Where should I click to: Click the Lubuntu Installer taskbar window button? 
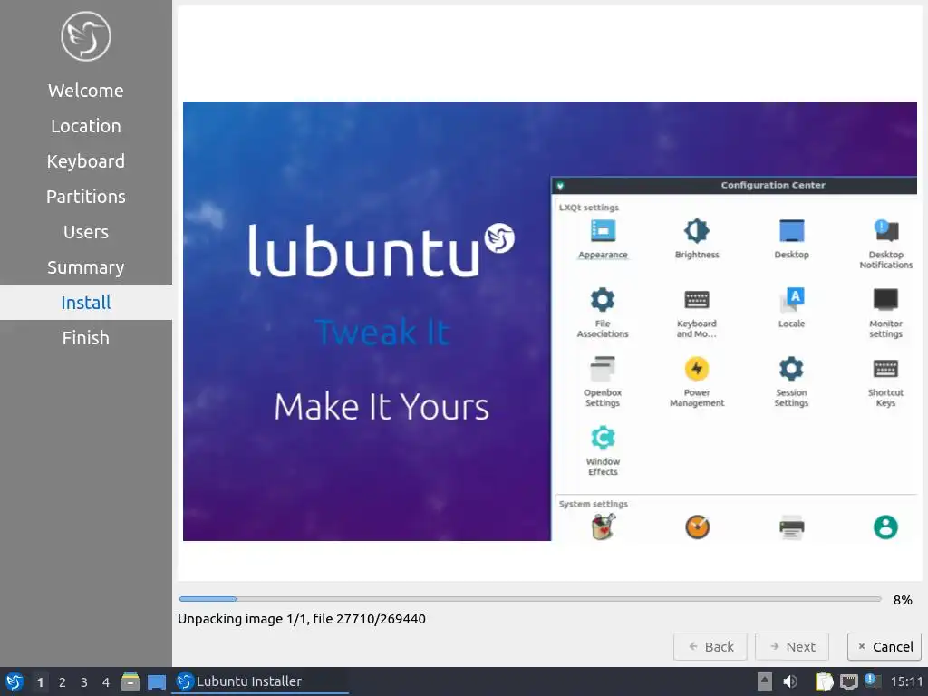point(261,681)
